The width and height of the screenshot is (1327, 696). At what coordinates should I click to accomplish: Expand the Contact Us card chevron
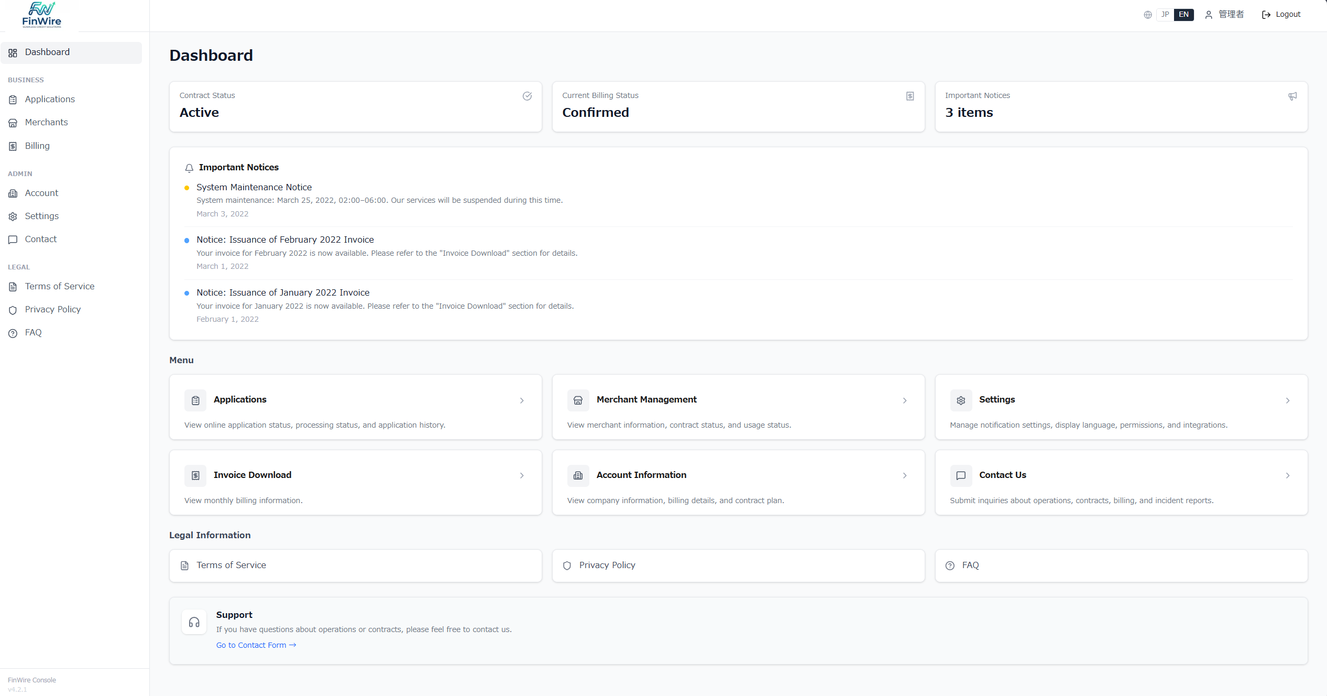[1288, 476]
